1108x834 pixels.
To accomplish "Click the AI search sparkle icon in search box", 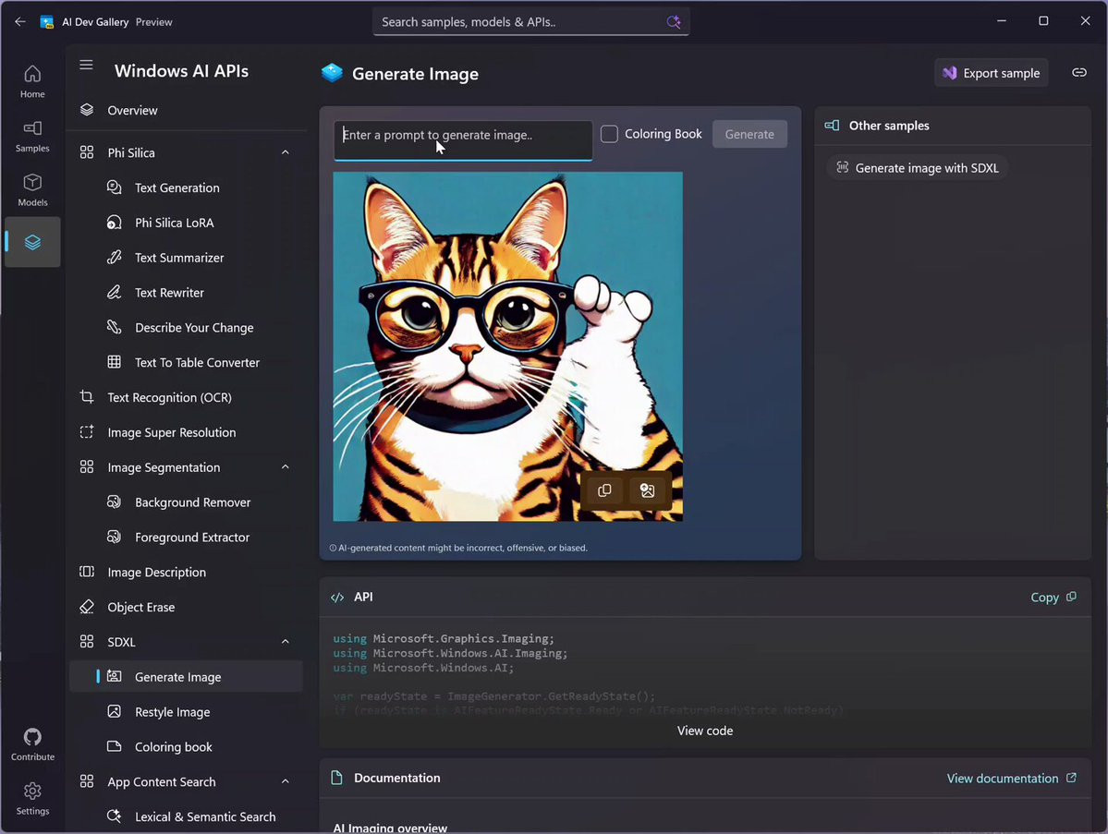I will pyautogui.click(x=674, y=22).
